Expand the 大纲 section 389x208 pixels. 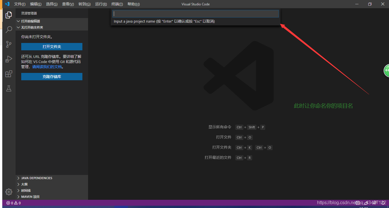tap(52, 184)
